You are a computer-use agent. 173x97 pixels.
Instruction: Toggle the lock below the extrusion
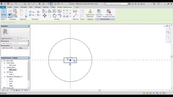point(70,64)
